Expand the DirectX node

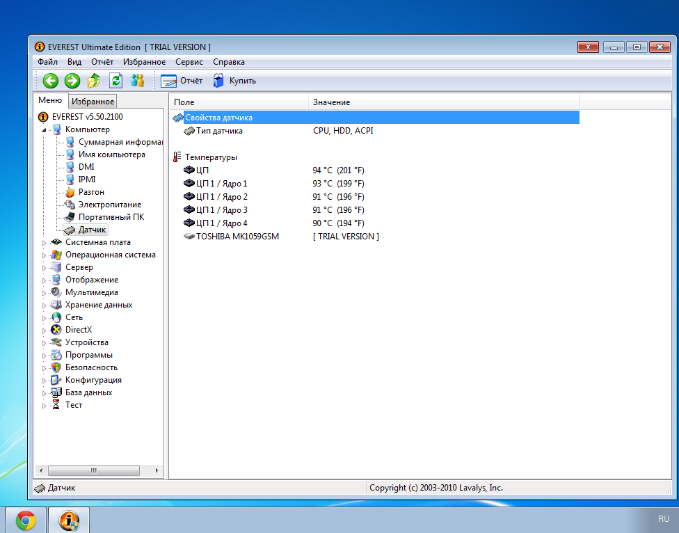(x=44, y=331)
